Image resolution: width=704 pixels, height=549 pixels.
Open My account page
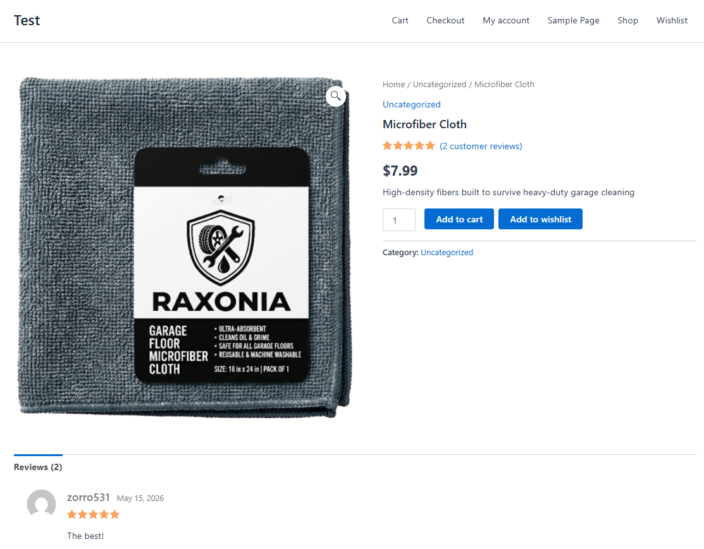506,21
